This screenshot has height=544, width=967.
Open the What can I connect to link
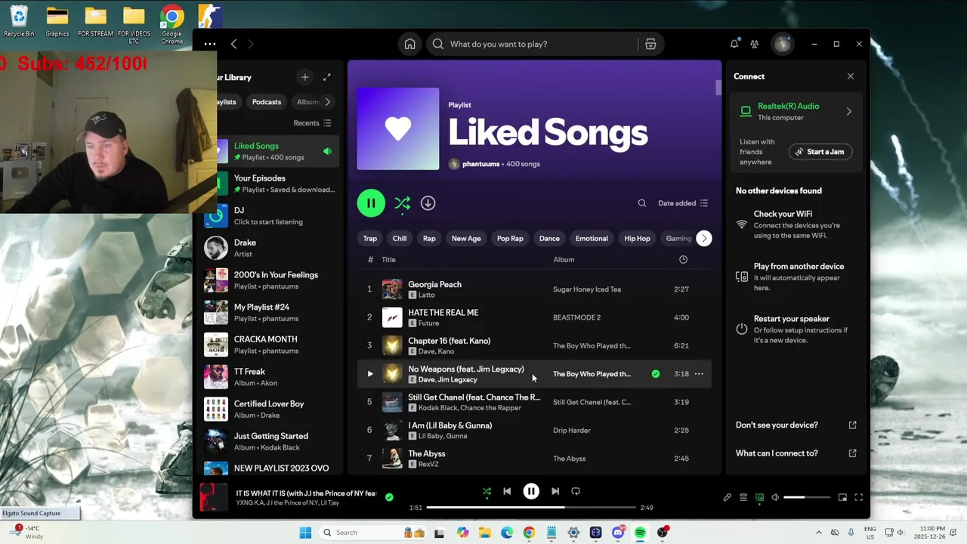(796, 453)
